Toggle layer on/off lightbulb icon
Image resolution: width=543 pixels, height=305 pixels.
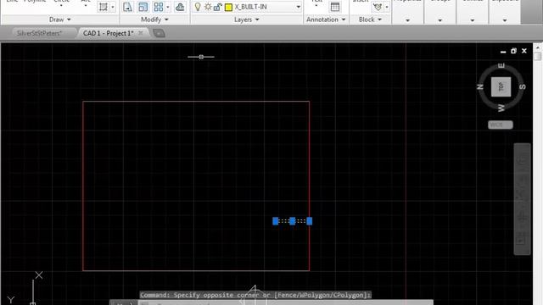click(x=198, y=7)
